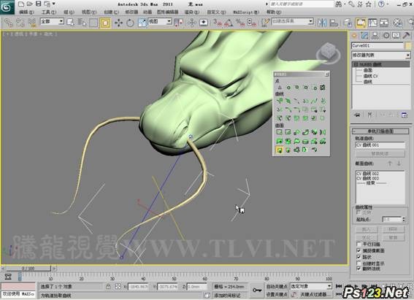Click the move-down arrow beside 截面曲线
Screen dimensions: 414x300
(399, 164)
